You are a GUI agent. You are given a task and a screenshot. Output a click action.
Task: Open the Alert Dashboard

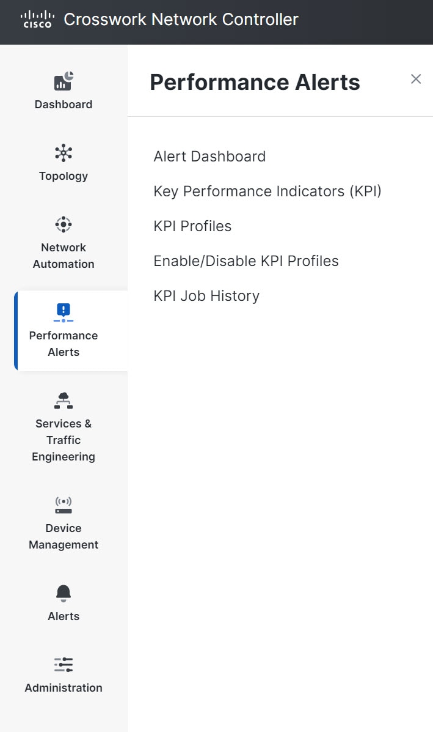click(209, 157)
